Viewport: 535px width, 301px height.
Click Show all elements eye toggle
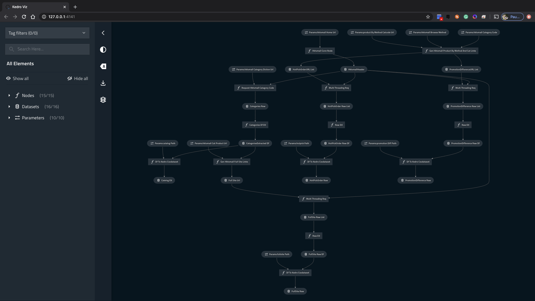(x=17, y=79)
